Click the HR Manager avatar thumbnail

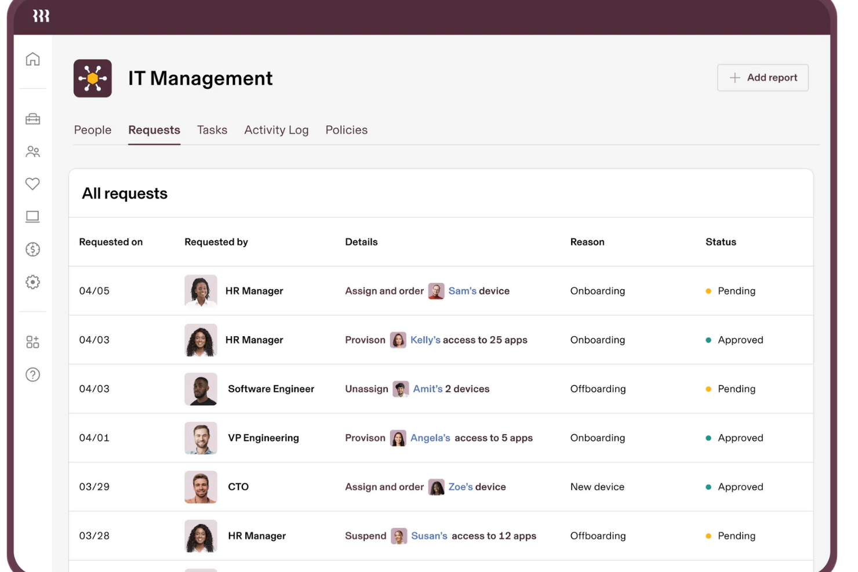(x=201, y=290)
